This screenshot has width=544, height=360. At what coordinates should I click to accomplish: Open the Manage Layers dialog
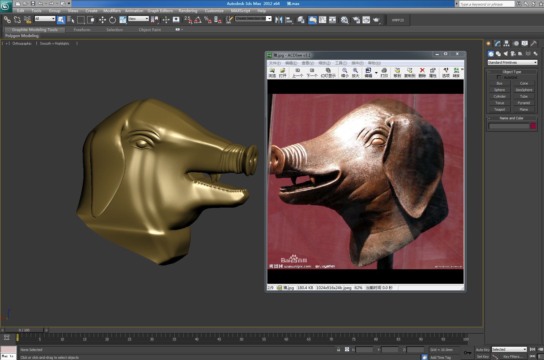(301, 20)
